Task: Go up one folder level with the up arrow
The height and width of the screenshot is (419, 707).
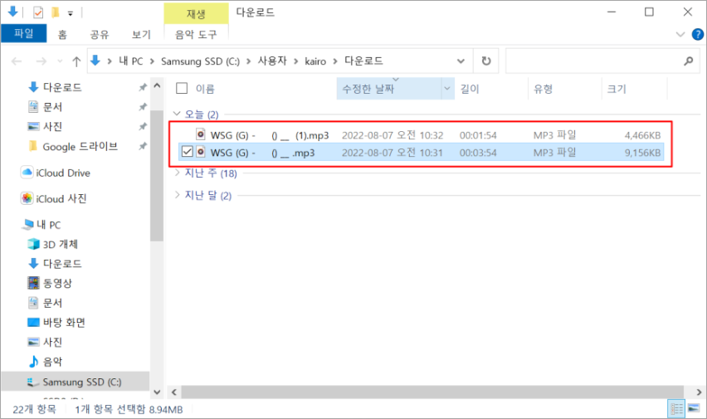Action: coord(76,61)
